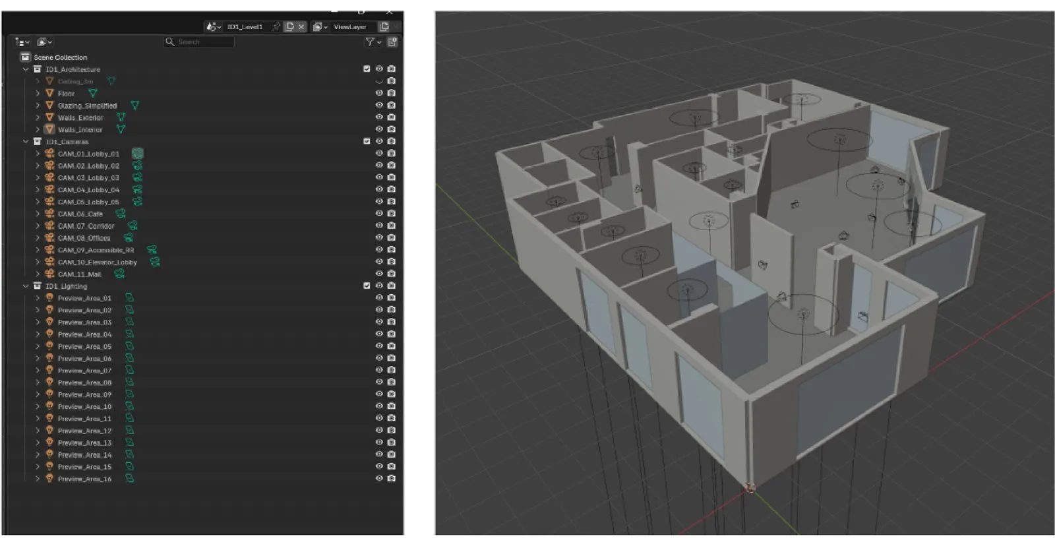The width and height of the screenshot is (1055, 552).
Task: Expand the Floor object
Action: click(38, 94)
